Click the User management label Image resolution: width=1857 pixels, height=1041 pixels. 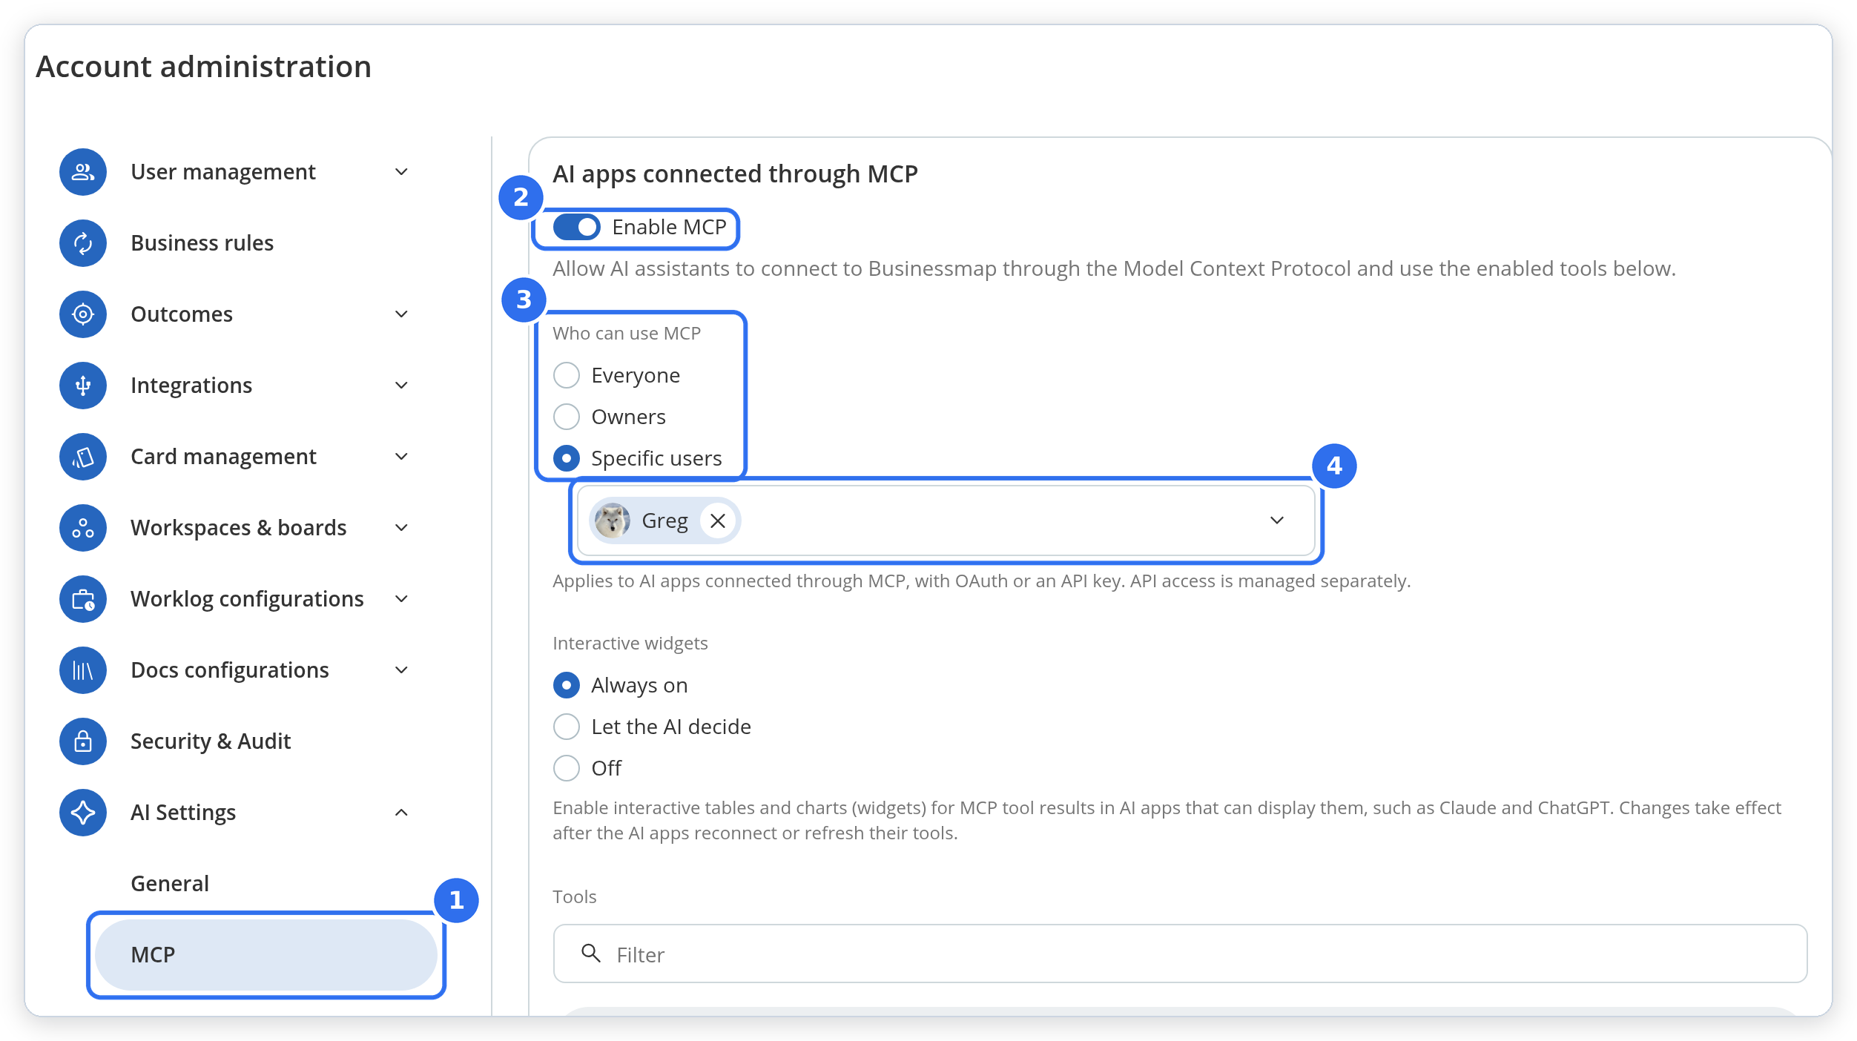(223, 172)
